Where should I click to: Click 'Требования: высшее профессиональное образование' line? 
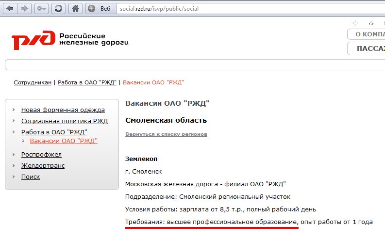coord(249,222)
